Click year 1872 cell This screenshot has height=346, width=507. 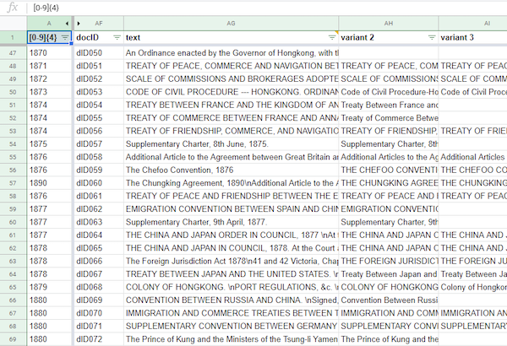pos(49,78)
